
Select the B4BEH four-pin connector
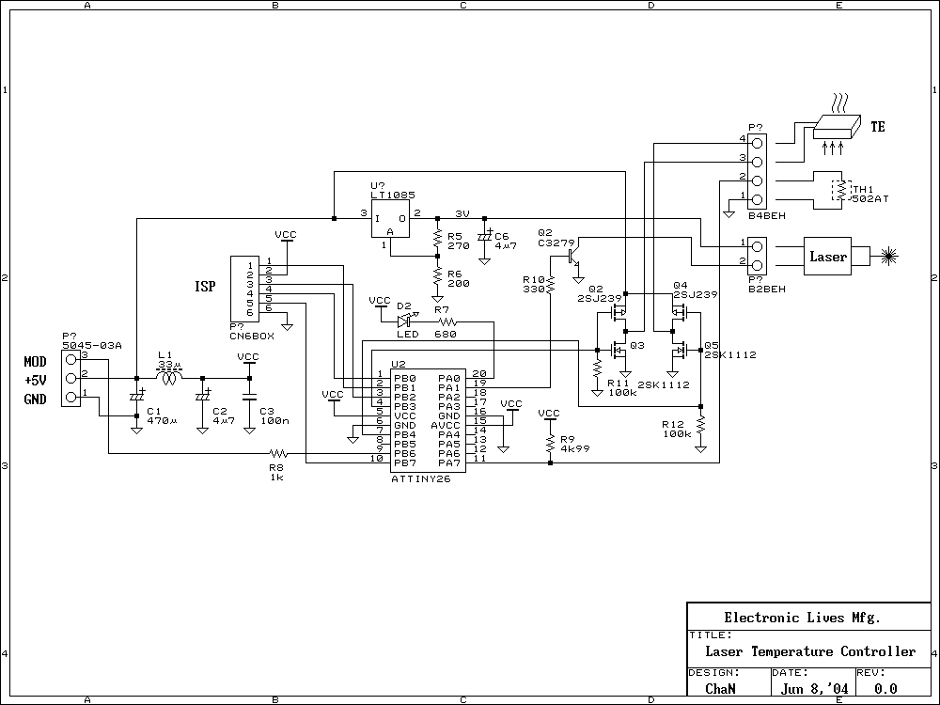pyautogui.click(x=757, y=171)
